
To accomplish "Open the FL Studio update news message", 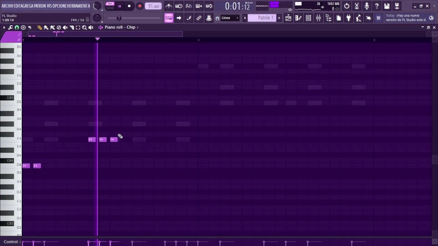I will [407, 18].
